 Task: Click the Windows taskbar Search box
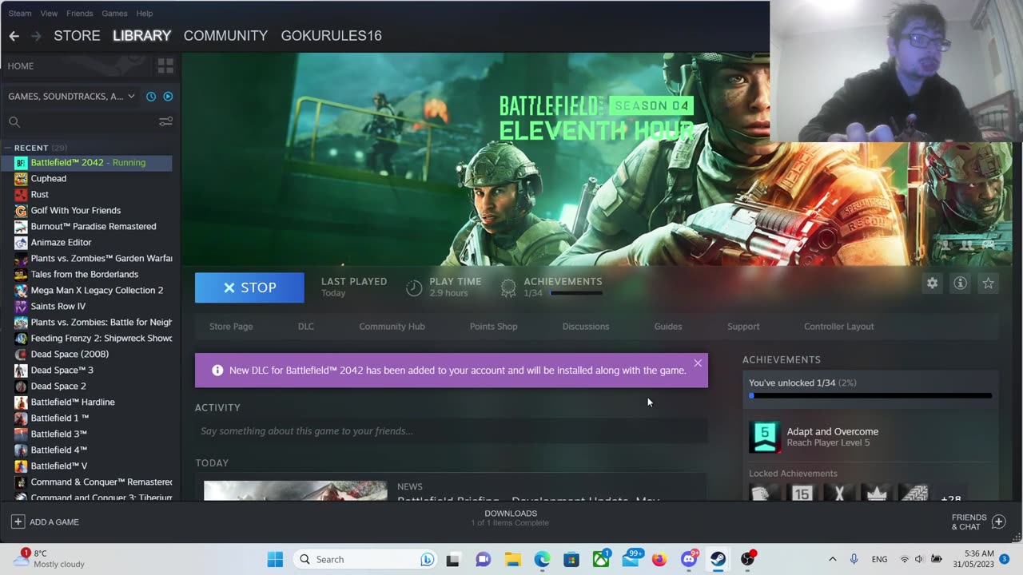[365, 559]
